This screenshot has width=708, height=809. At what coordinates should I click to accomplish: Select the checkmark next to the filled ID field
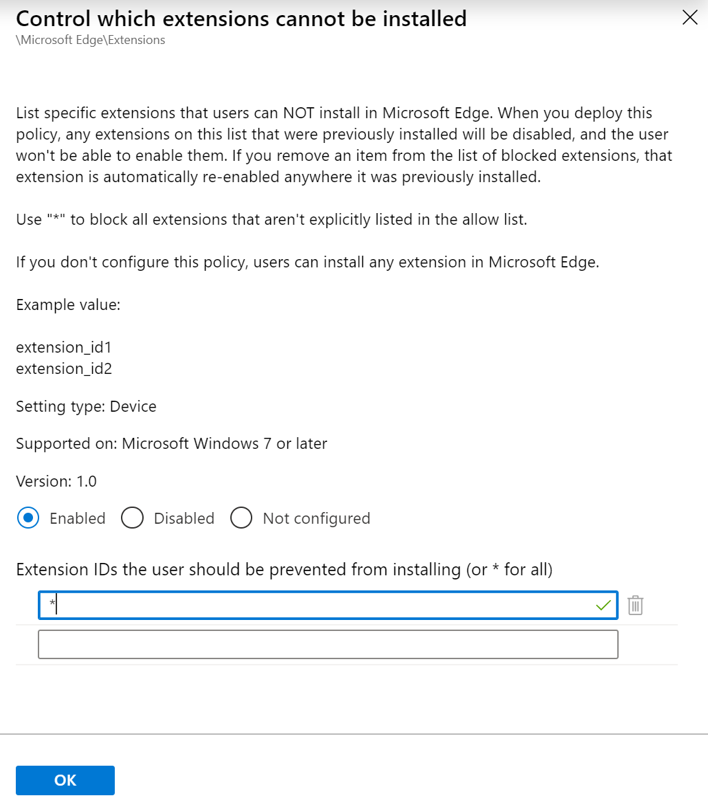tap(604, 606)
